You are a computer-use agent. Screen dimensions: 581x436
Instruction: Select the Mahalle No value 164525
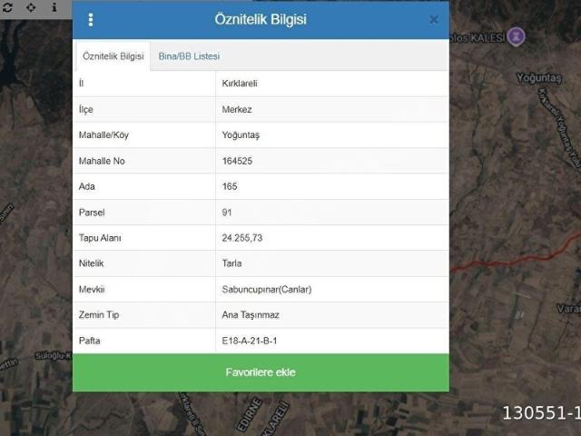click(237, 161)
